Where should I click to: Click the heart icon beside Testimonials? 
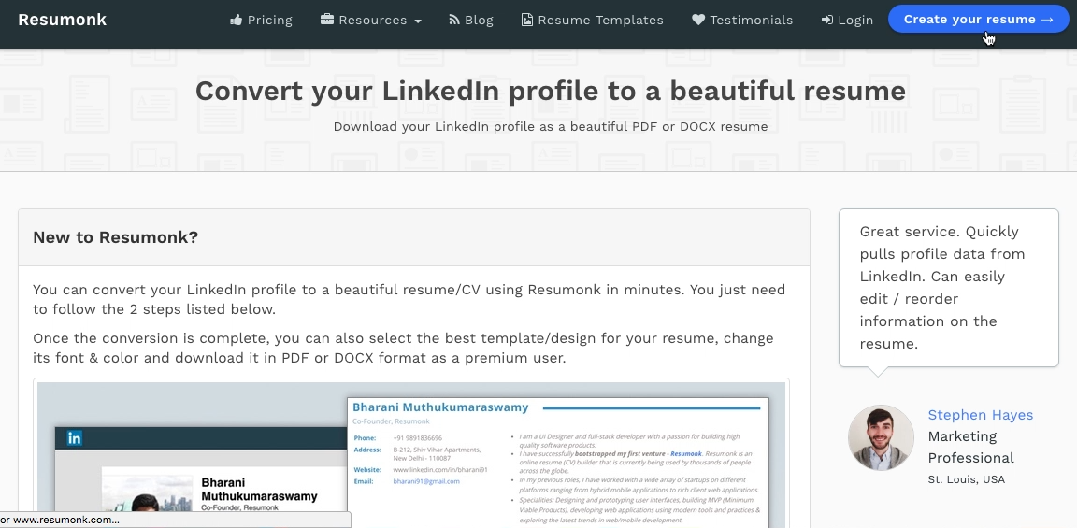coord(698,20)
